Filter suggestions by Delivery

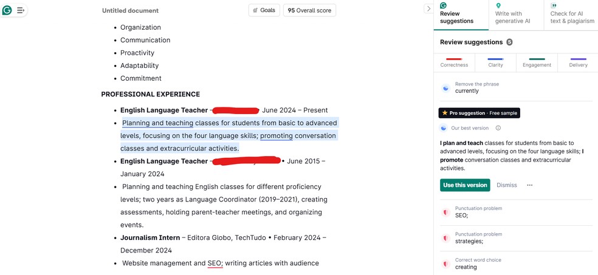[x=578, y=63]
